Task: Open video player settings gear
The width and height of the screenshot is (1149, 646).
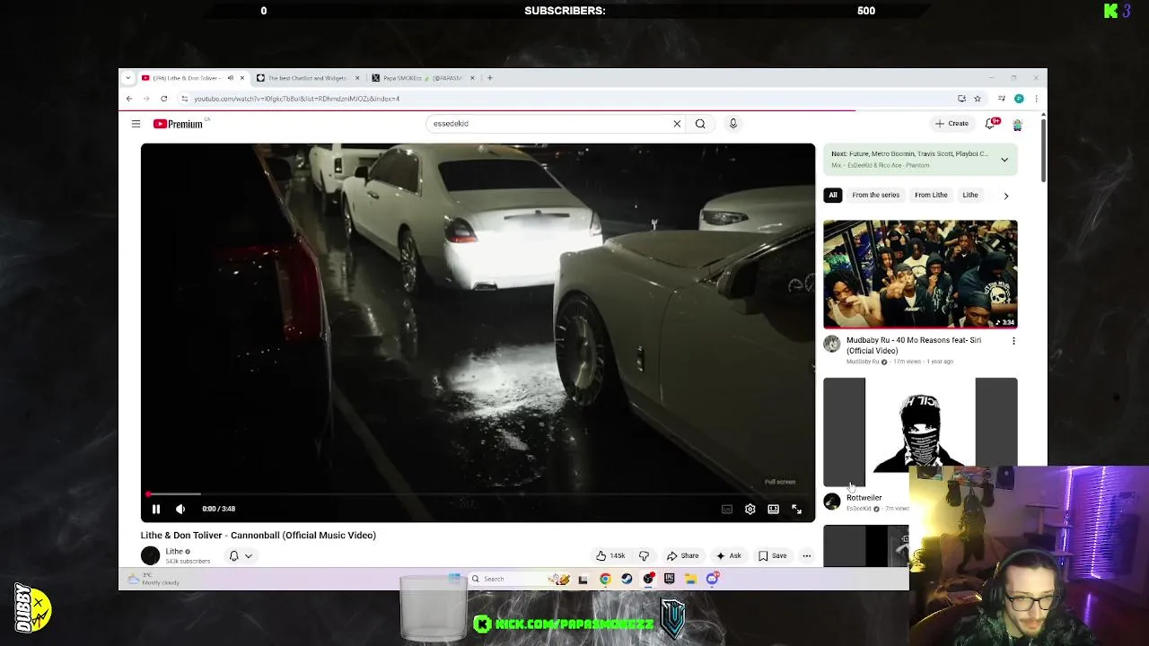Action: (x=750, y=509)
